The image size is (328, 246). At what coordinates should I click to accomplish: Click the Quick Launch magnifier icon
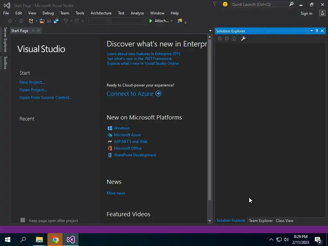point(291,4)
